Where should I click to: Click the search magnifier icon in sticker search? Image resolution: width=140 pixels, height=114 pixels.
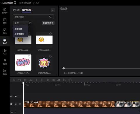(x=50, y=17)
